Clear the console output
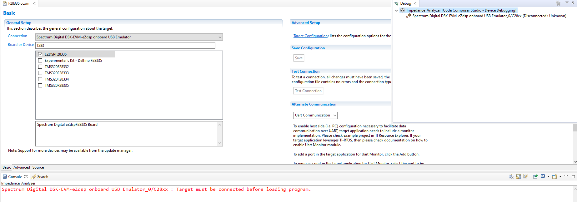This screenshot has width=577, height=202. pyautogui.click(x=511, y=176)
